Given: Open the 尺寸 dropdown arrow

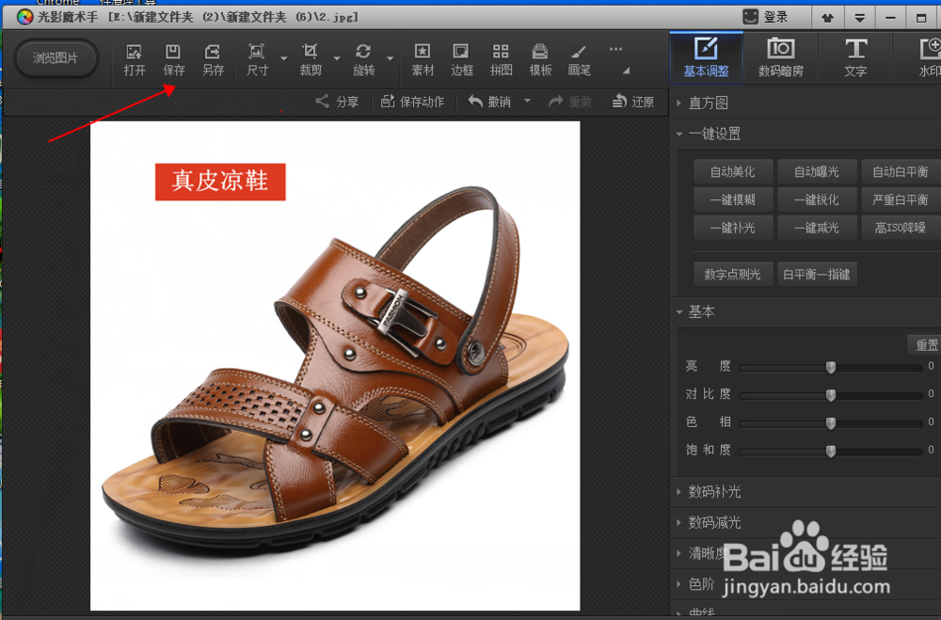Looking at the screenshot, I should (x=284, y=58).
